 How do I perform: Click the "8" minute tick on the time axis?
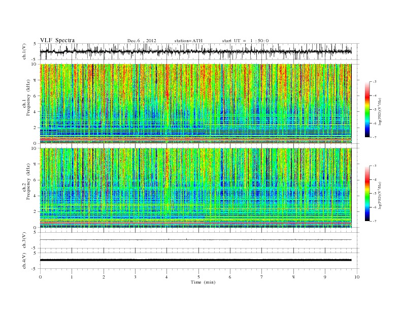click(x=293, y=277)
